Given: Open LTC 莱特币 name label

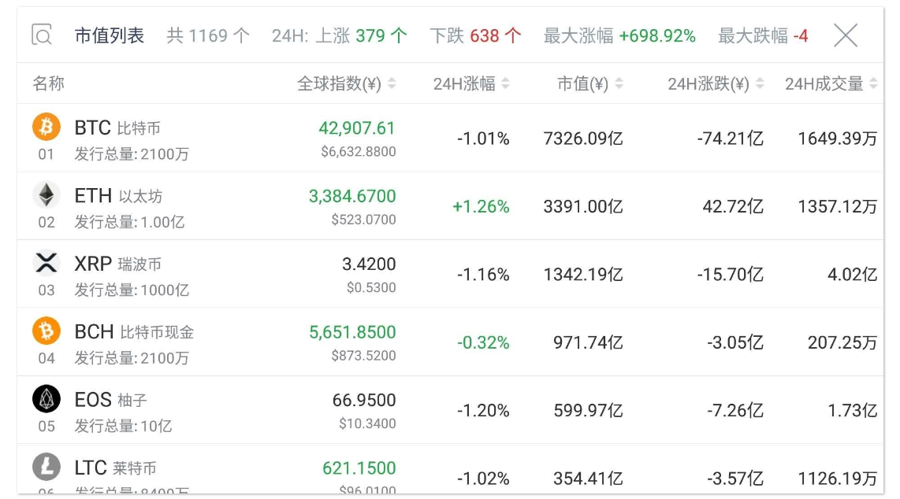Looking at the screenshot, I should click(115, 468).
